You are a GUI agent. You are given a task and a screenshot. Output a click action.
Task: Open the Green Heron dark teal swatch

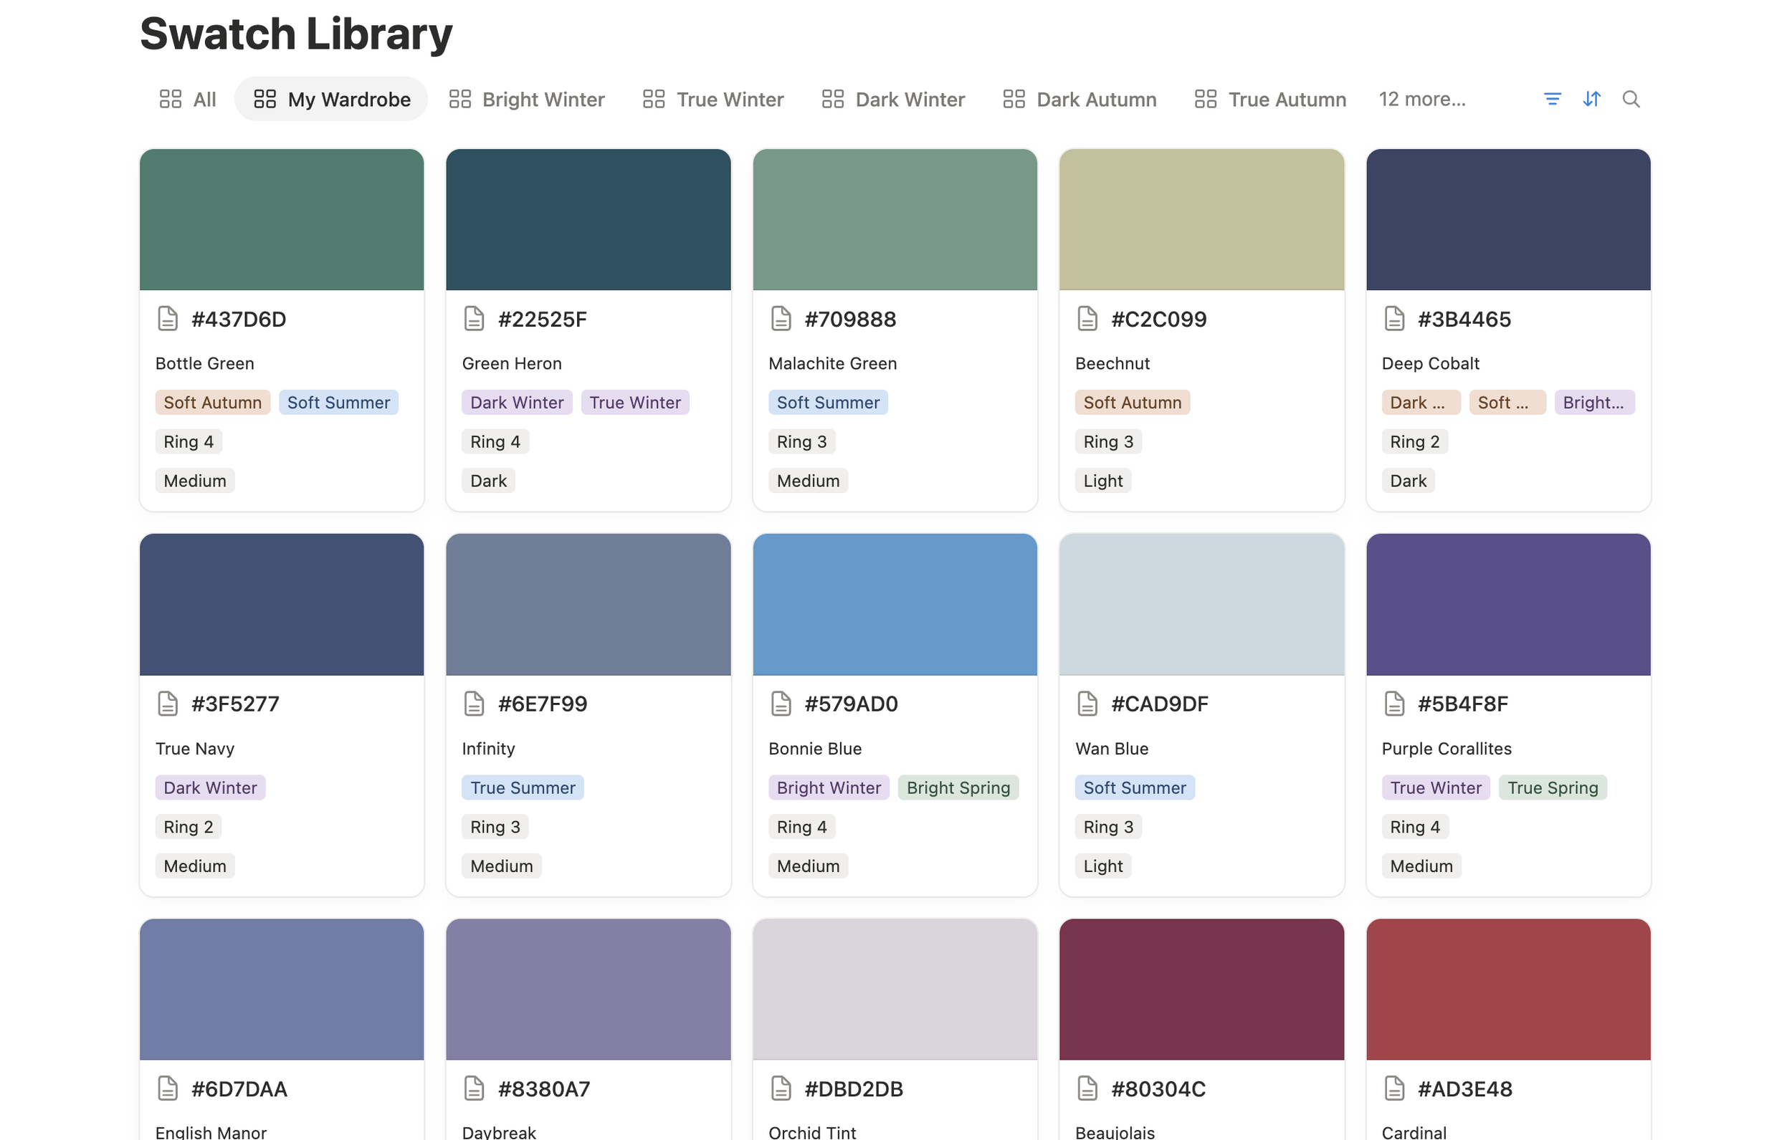click(588, 219)
